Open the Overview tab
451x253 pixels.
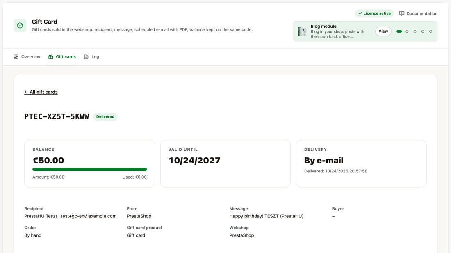tap(27, 57)
